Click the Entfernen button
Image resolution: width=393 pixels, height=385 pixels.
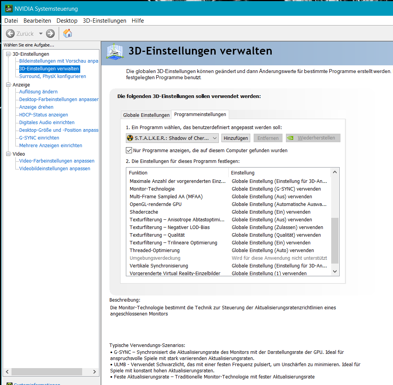(268, 138)
